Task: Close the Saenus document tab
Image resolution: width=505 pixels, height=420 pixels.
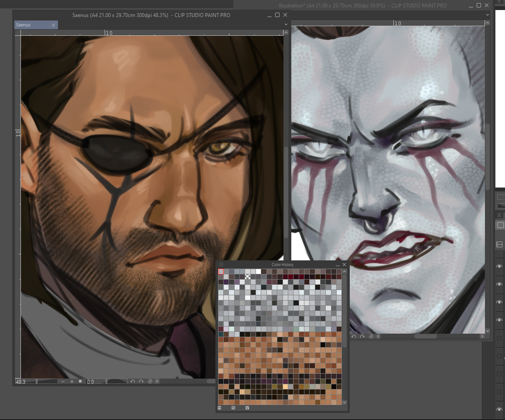Action: [54, 25]
